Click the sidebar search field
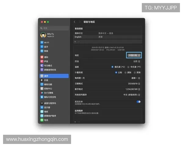This screenshot has height=147, width=183. (54, 28)
